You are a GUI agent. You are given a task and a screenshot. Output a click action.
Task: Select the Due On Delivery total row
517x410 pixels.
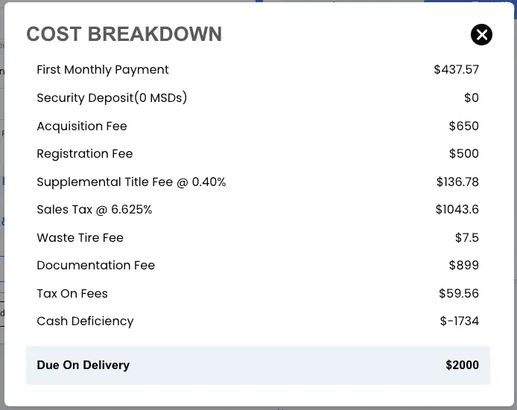click(x=258, y=365)
